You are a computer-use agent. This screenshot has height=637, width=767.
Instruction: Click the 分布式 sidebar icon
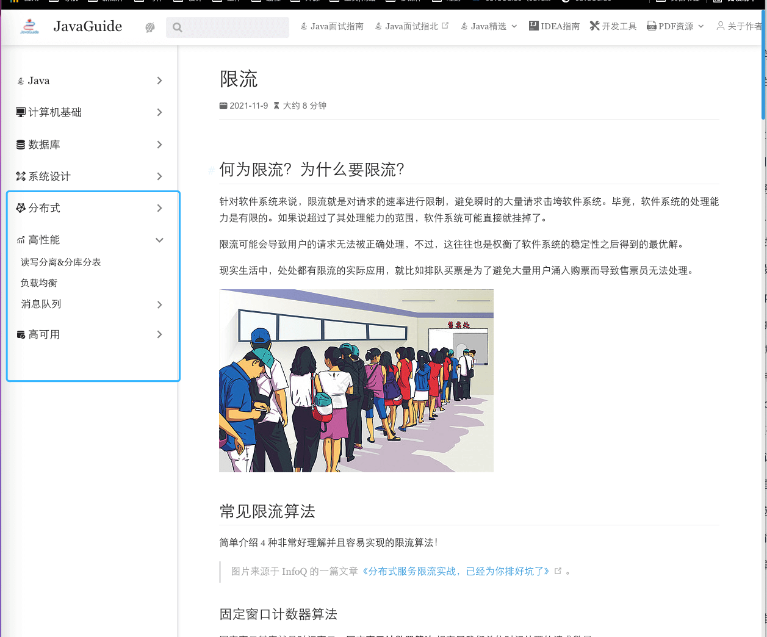[21, 208]
